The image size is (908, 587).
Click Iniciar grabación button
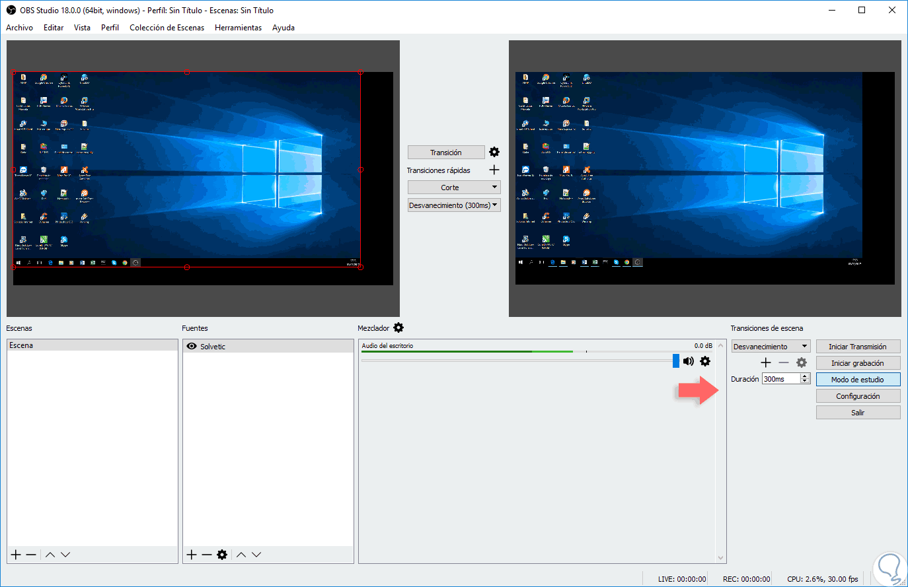click(x=858, y=363)
